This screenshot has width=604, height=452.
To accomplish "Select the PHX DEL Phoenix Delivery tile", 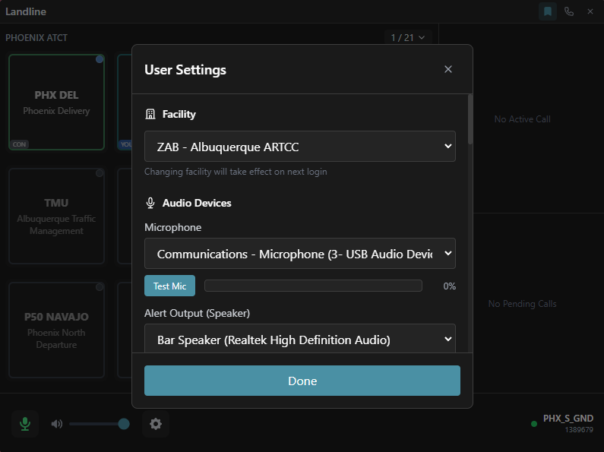I will tap(56, 103).
